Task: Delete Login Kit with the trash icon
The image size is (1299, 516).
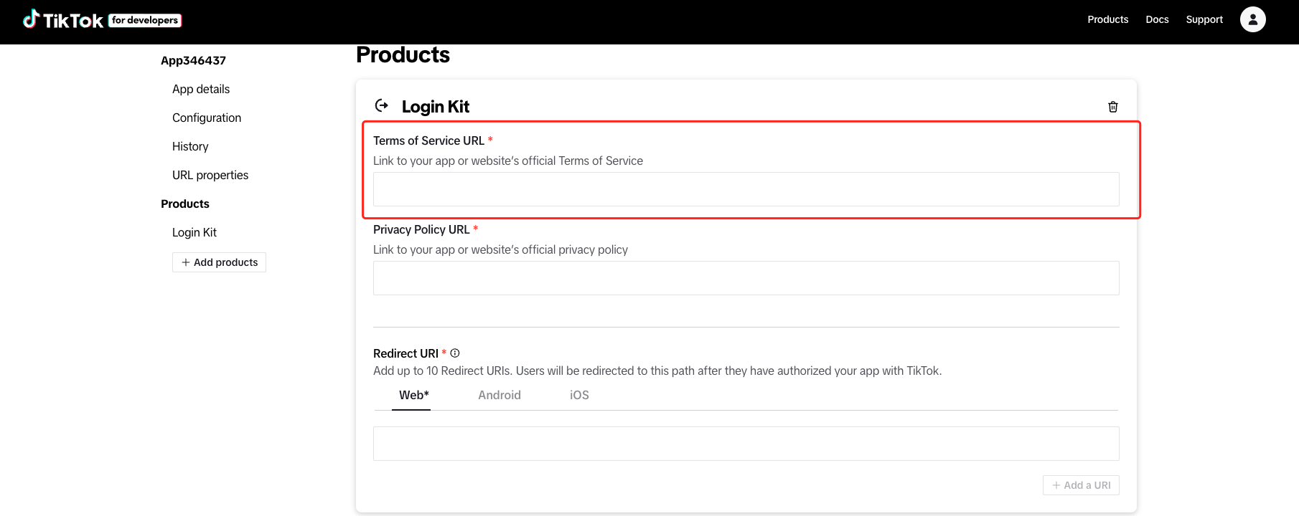Action: pyautogui.click(x=1112, y=107)
